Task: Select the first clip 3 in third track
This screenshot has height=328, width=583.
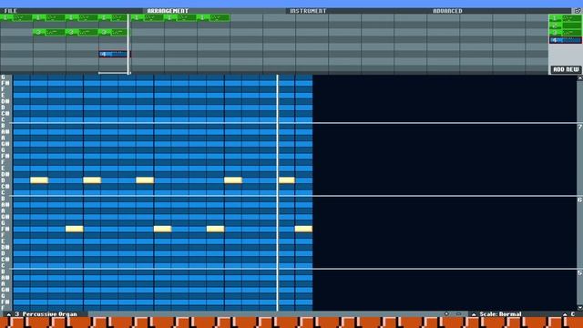Action: 49,33
